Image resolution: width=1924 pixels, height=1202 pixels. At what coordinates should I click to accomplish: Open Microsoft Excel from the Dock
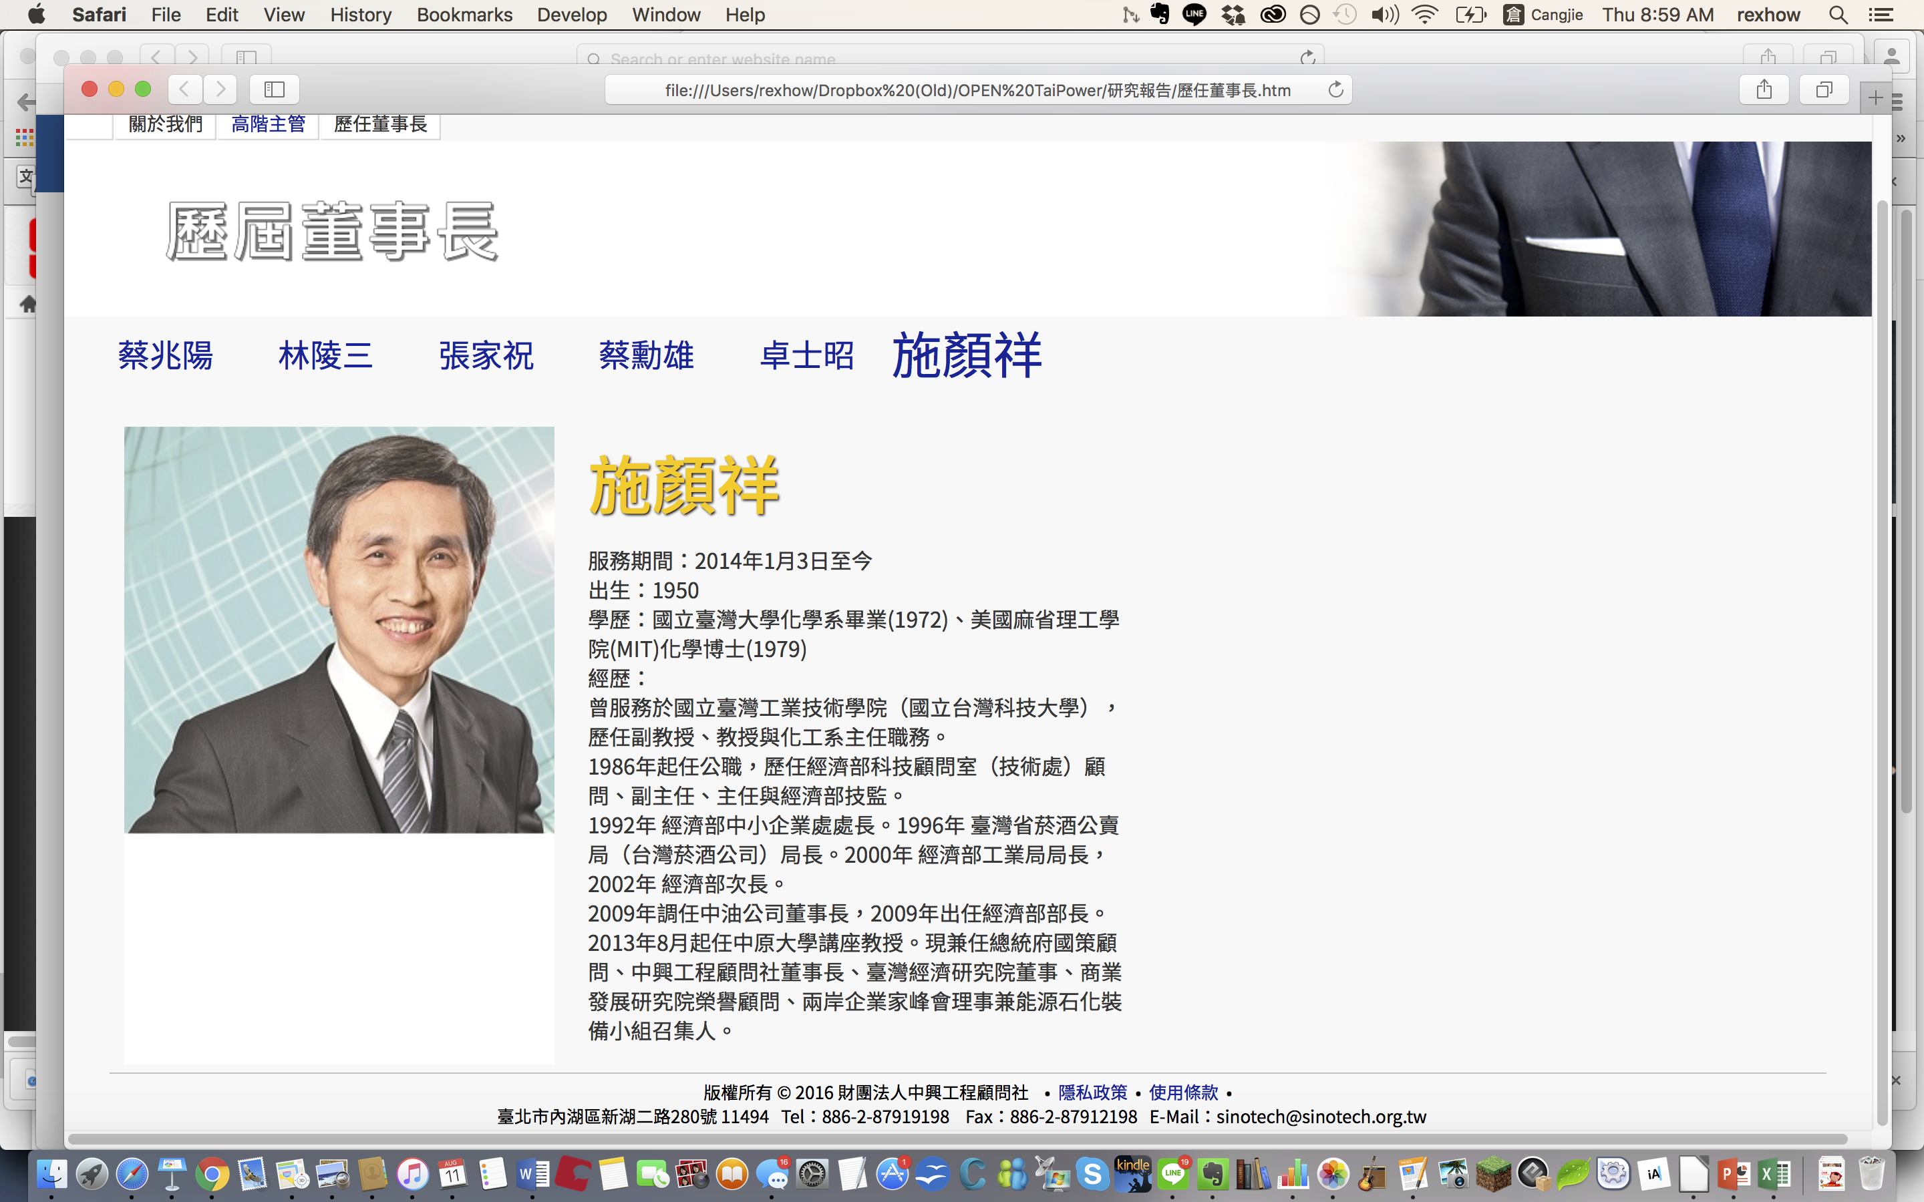pos(1774,1173)
